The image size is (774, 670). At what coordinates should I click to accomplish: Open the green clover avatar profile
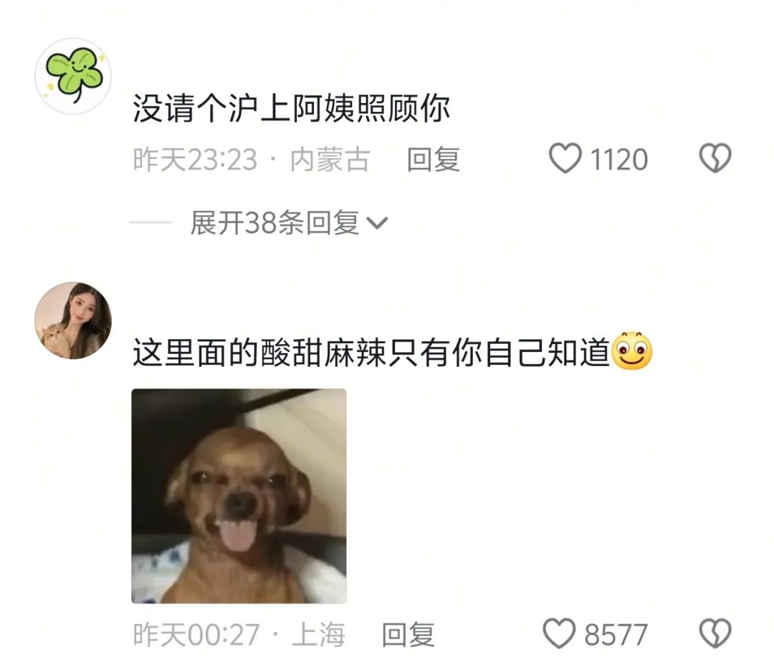[73, 76]
